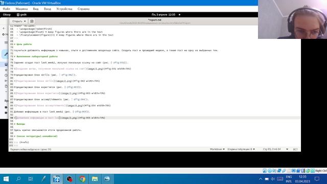Click the line mentioning блок skills
Screen dimensions: 327x184
(x=45, y=75)
